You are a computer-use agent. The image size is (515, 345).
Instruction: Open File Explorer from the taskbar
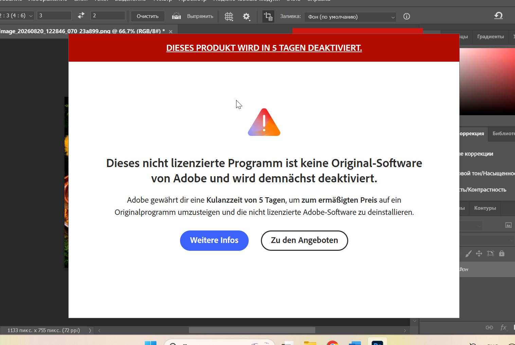click(310, 343)
